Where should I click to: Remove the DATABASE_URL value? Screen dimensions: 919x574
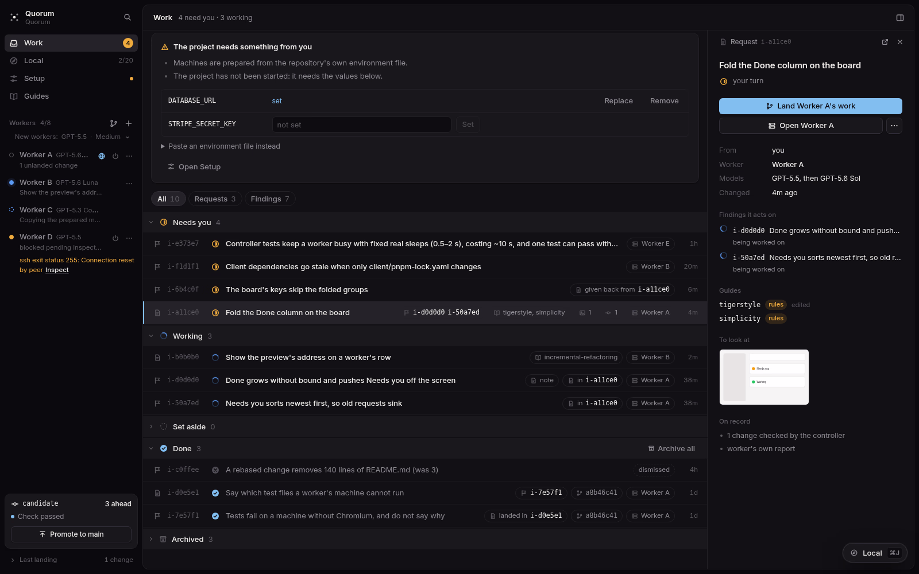(665, 101)
